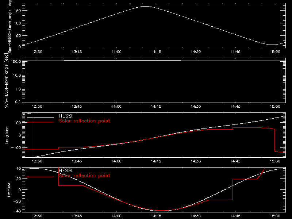292x219 pixels.
Task: Click red vertical drop near 15:00 in Longitude plot
Action: pos(275,140)
